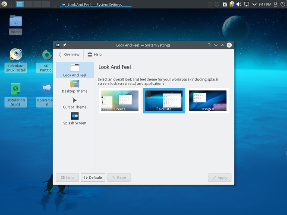Click the window menu icon in title bar
Screen dimensions: 287x215
58,45
